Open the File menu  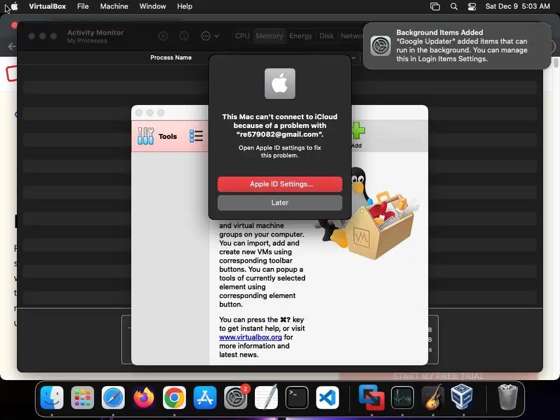(x=83, y=6)
